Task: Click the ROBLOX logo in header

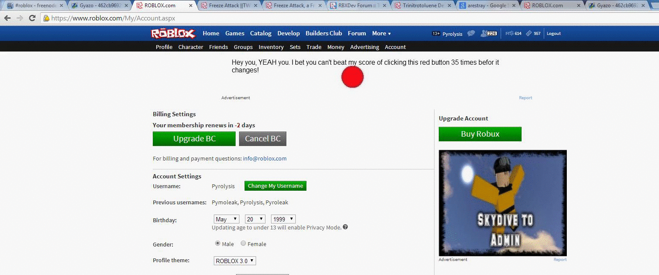Action: 173,33
